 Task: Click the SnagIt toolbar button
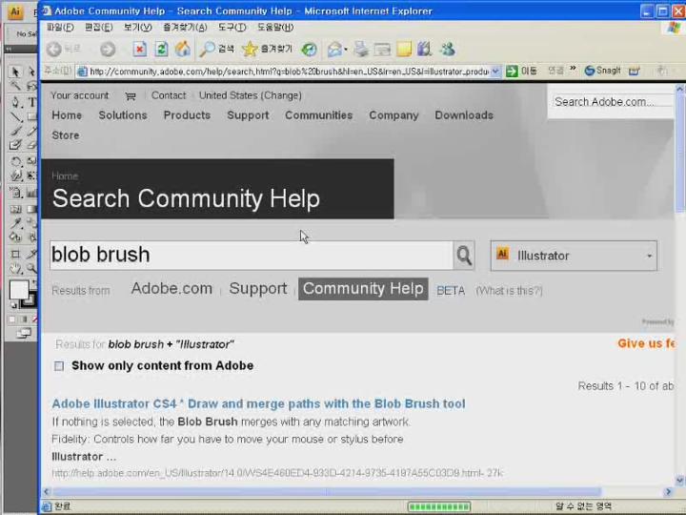pyautogui.click(x=603, y=71)
